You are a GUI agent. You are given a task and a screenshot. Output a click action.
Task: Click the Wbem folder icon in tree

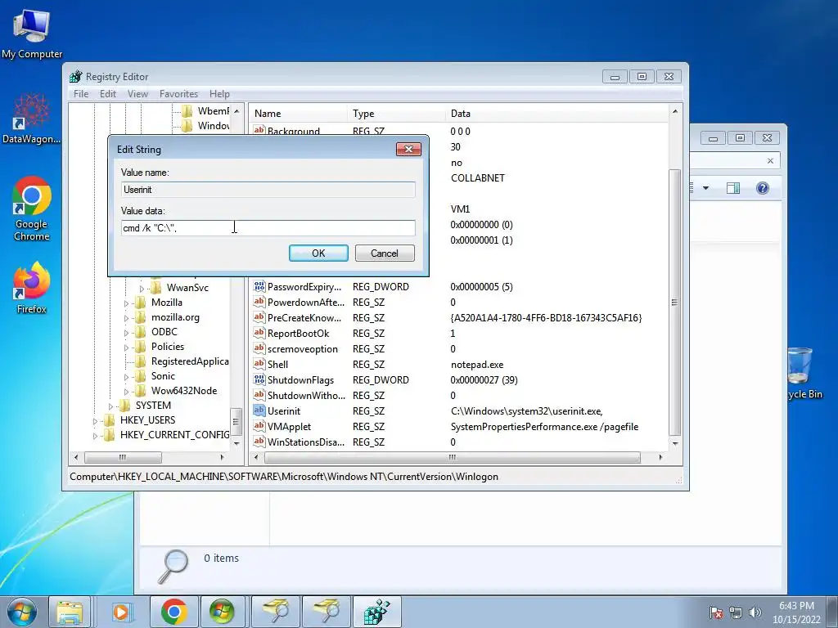pos(187,111)
